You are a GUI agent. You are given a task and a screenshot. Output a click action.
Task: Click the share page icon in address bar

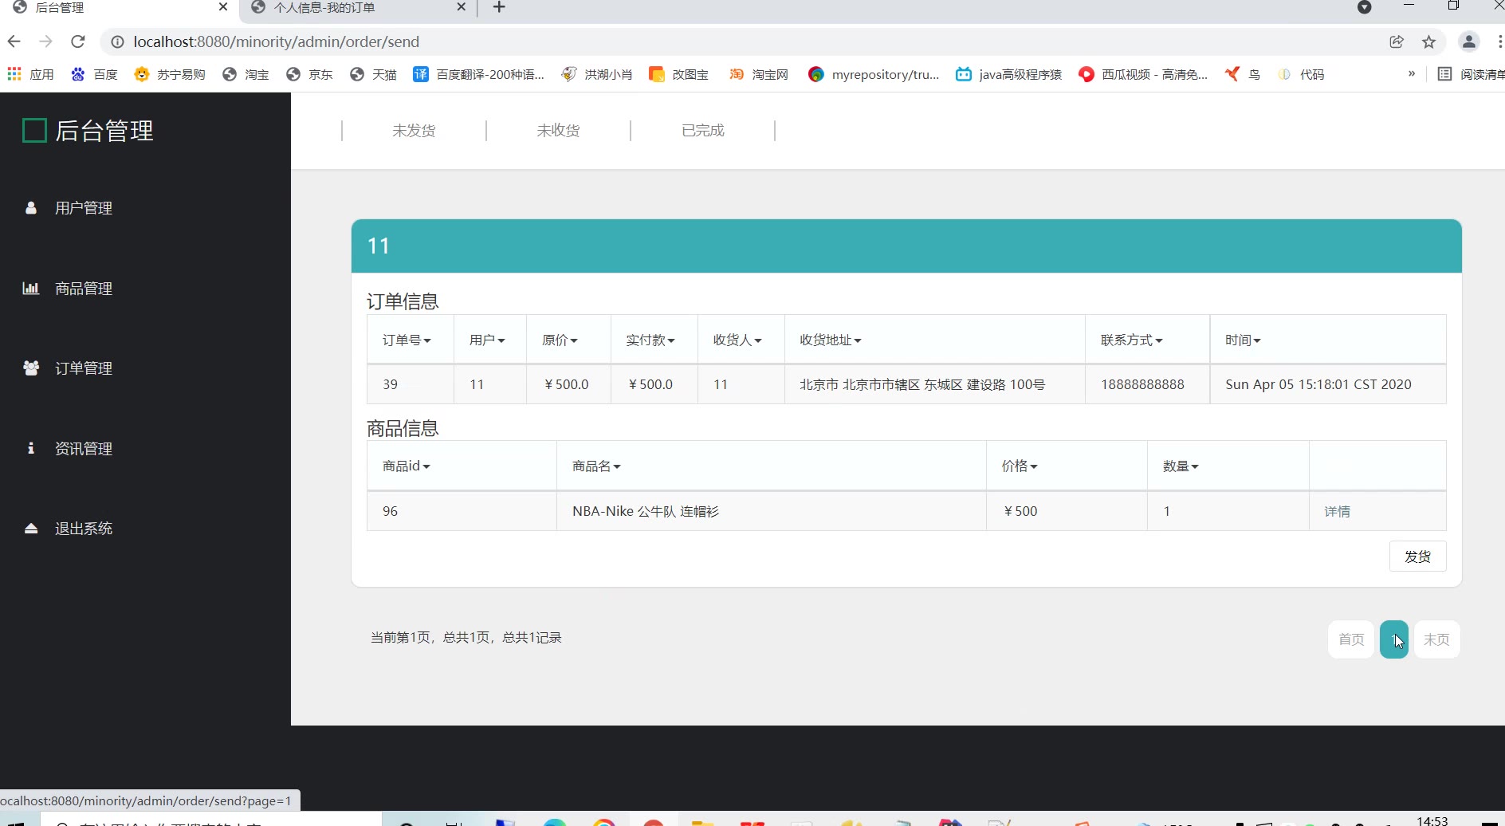(1397, 41)
